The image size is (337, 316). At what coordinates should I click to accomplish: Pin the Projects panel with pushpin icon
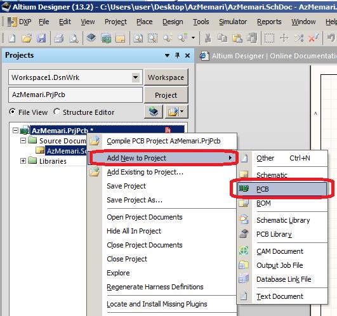click(x=177, y=55)
